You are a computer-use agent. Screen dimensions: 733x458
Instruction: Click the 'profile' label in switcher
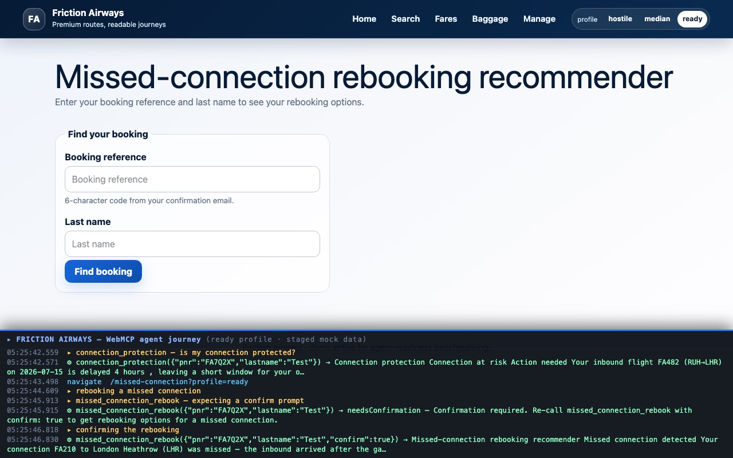[x=587, y=19]
